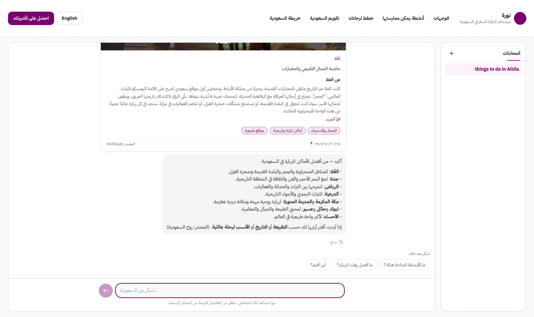Click the نسخ copy label
Viewport: 534px width, 317px height.
click(333, 242)
